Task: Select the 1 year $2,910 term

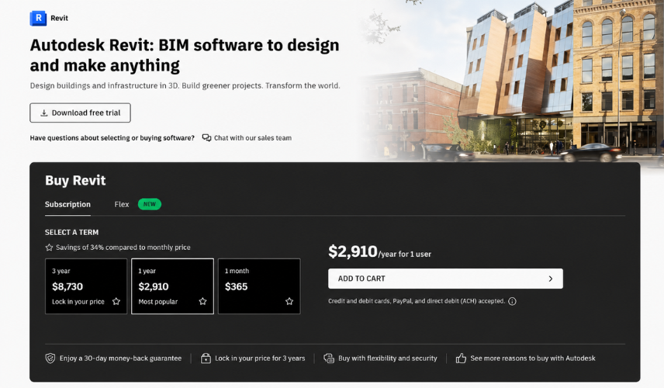Action: [172, 286]
